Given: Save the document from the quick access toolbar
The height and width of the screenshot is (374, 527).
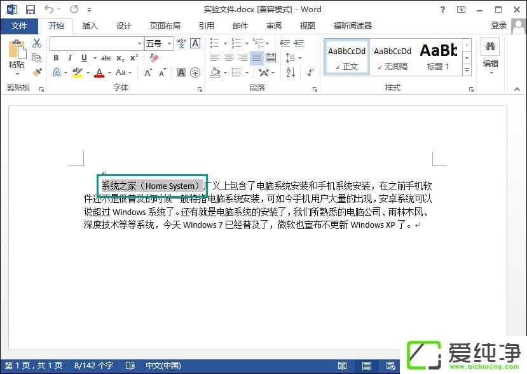Looking at the screenshot, I should [30, 10].
